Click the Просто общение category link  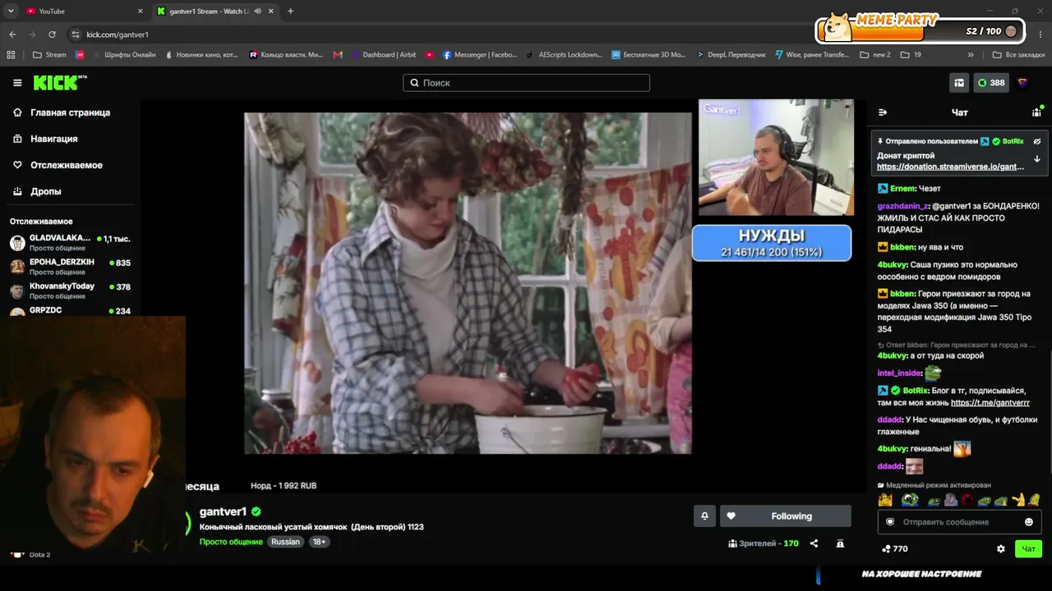[x=231, y=542]
